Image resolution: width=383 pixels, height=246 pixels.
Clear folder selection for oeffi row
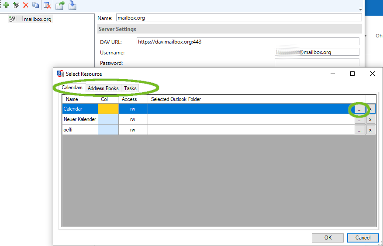click(x=370, y=130)
